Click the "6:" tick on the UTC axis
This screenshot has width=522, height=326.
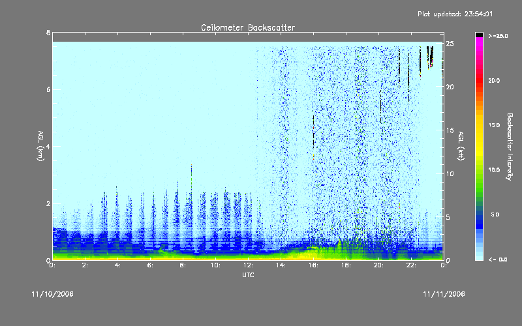click(150, 265)
